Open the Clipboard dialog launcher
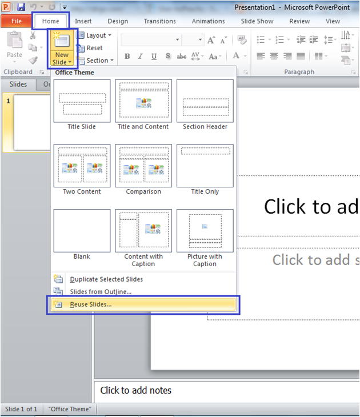360x417 pixels. point(42,72)
